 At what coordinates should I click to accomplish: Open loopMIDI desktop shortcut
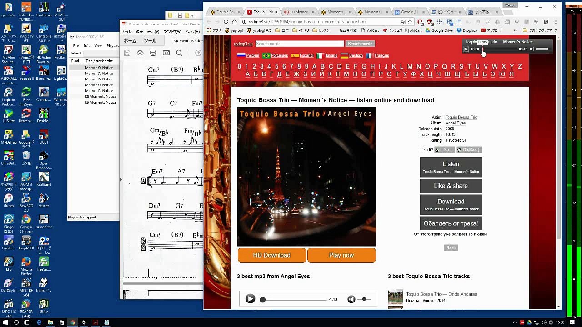coord(26,243)
